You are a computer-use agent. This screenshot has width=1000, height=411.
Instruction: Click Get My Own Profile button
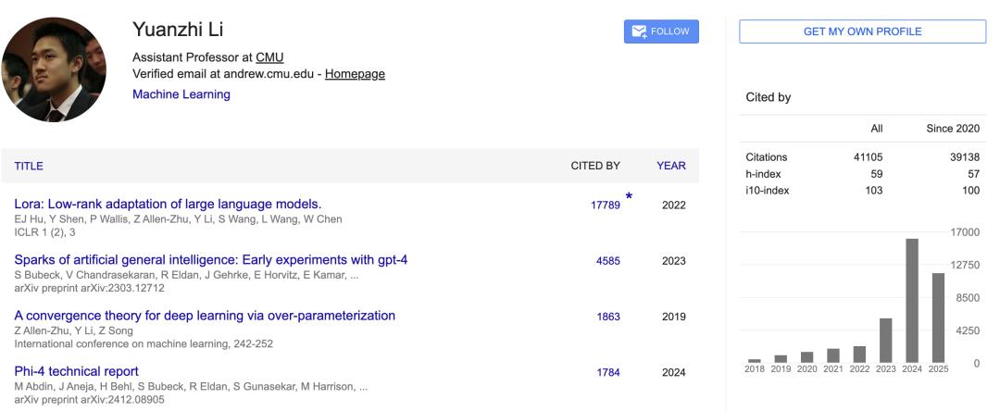point(862,31)
